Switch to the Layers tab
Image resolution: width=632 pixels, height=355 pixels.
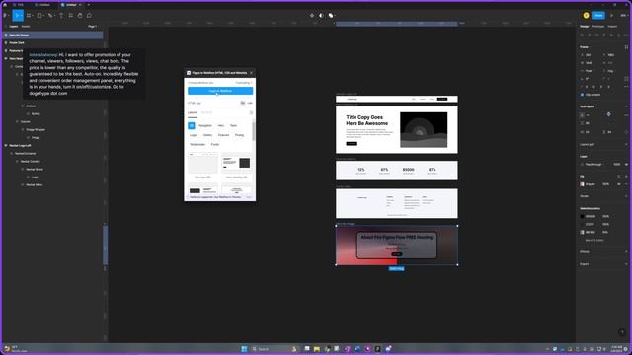pyautogui.click(x=14, y=27)
